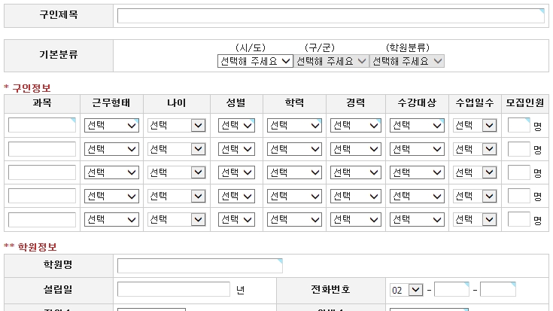This screenshot has height=311, width=553.
Task: Click the 학원명 input field
Action: (x=199, y=265)
